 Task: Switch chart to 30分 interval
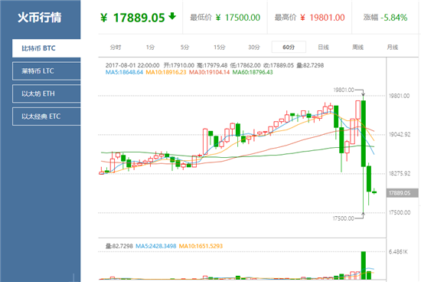[254, 48]
